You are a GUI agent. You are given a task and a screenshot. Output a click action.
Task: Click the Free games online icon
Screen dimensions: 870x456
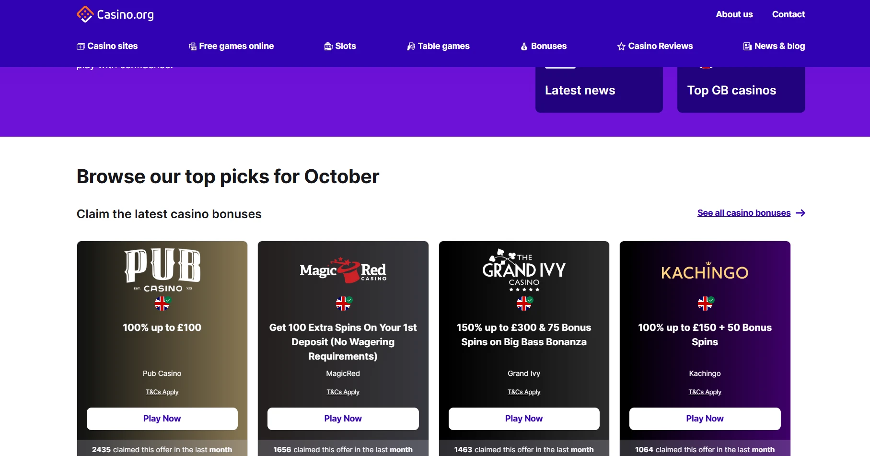(x=193, y=47)
